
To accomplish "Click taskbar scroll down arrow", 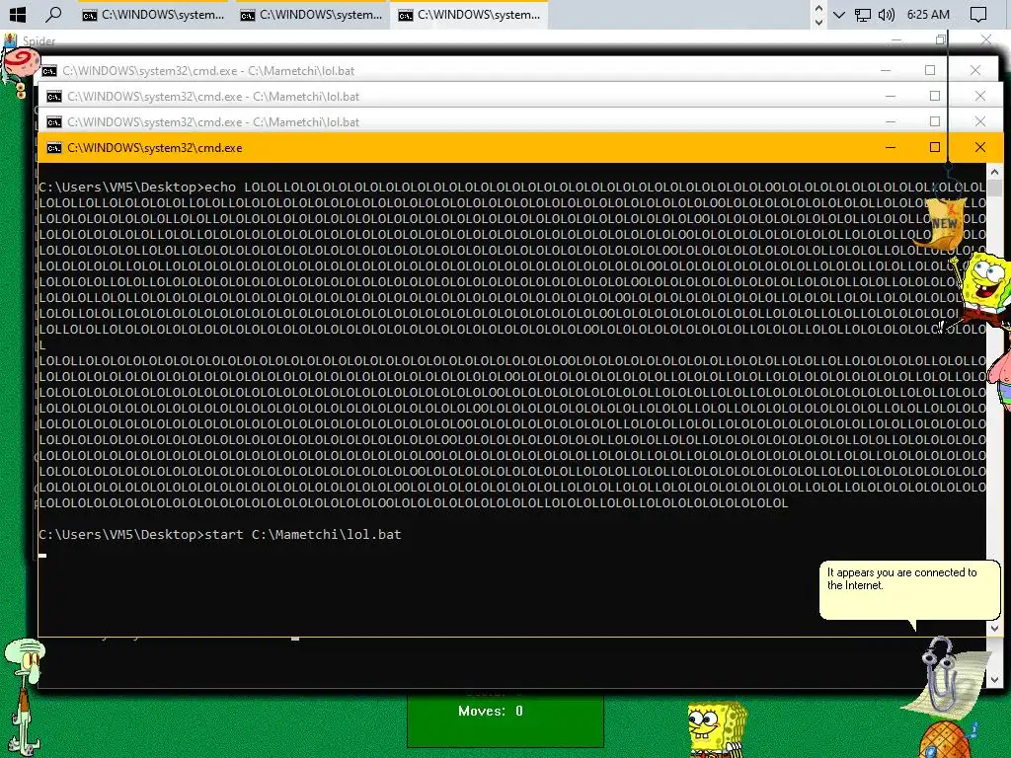I will pyautogui.click(x=818, y=22).
